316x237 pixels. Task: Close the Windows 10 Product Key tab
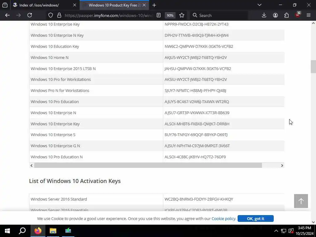click(144, 5)
